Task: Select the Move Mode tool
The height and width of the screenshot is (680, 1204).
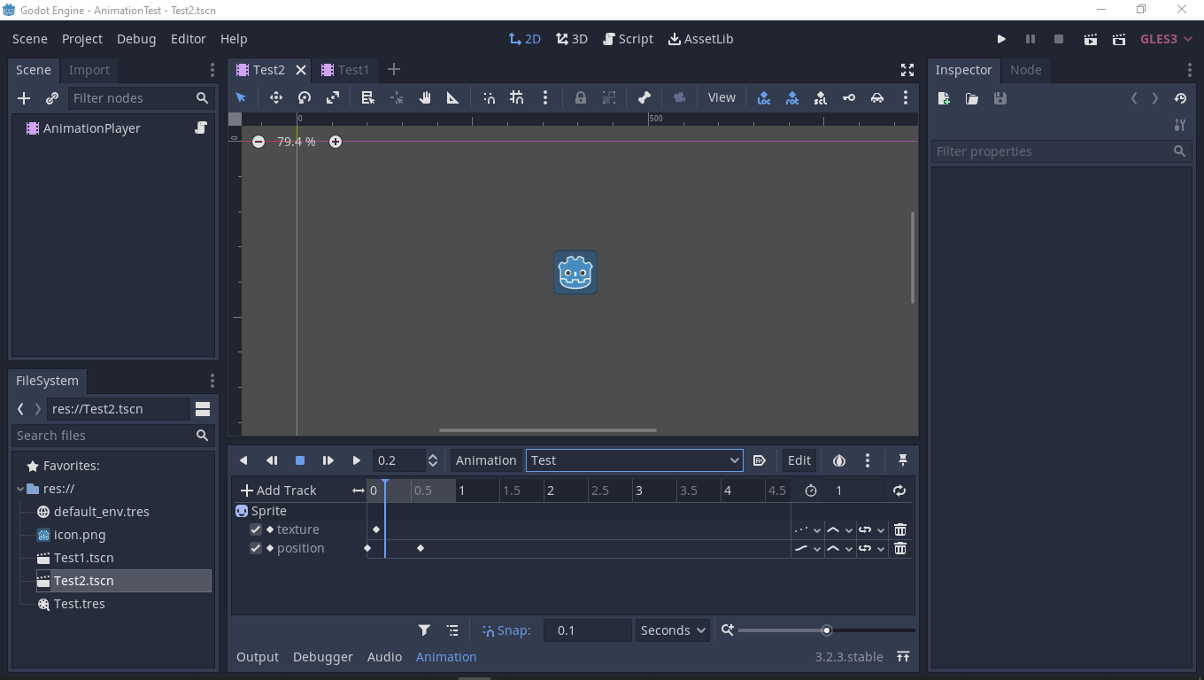Action: pos(276,97)
